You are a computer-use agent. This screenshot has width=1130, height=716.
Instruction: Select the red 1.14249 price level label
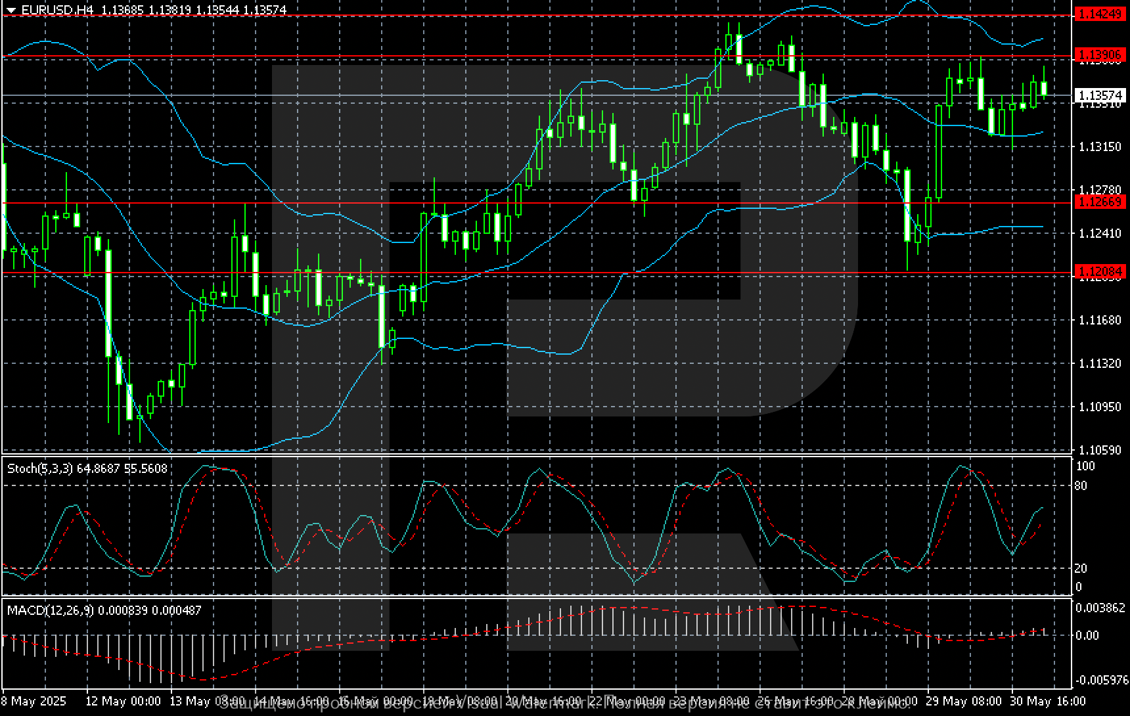(x=1101, y=14)
